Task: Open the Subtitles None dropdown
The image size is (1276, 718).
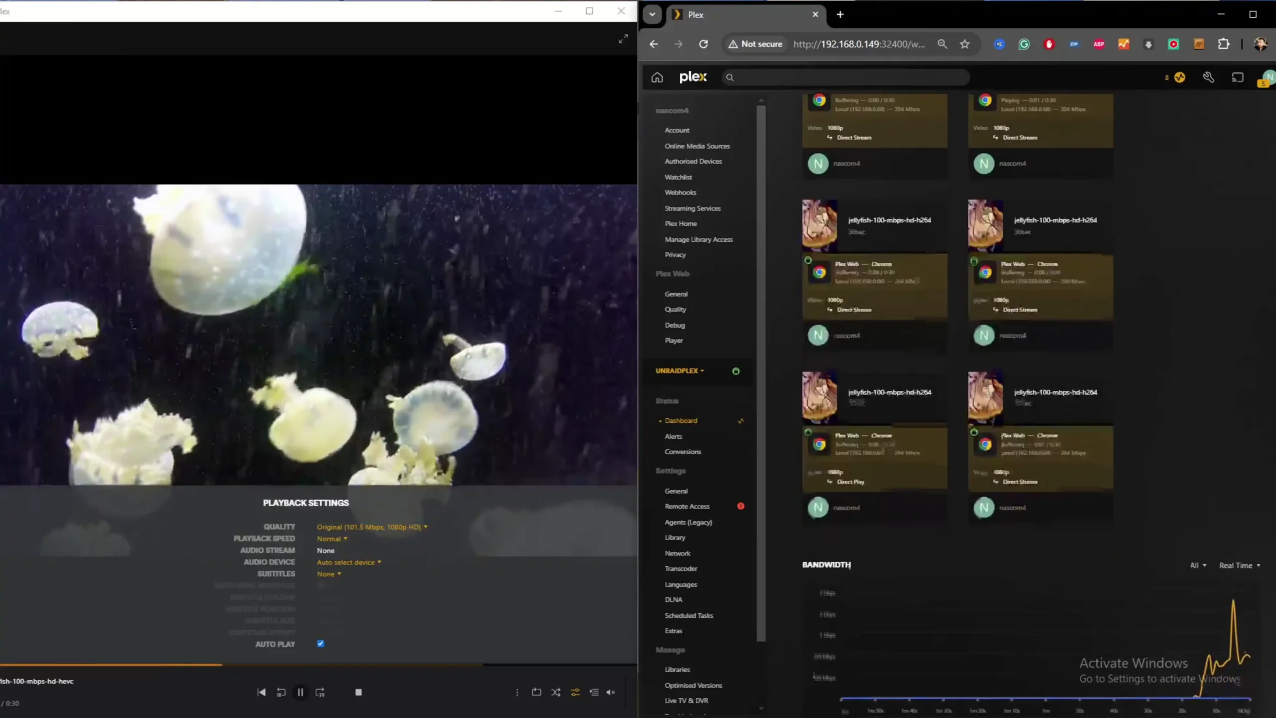Action: 329,574
